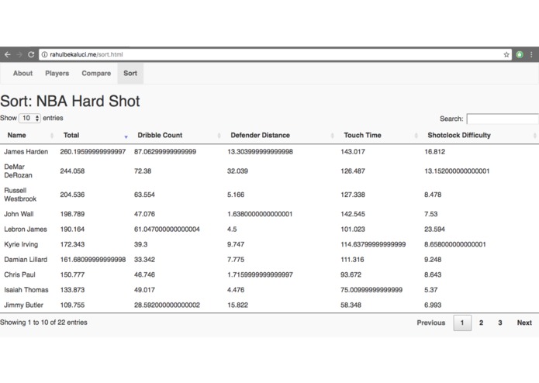Click the Search input field

point(503,119)
